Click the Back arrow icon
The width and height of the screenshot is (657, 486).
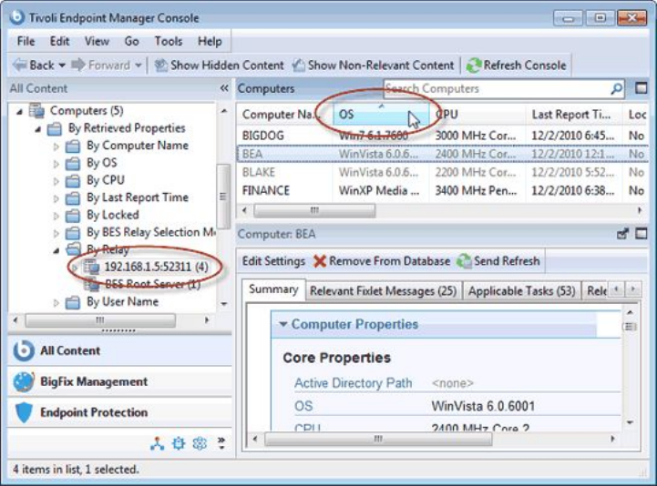19,65
